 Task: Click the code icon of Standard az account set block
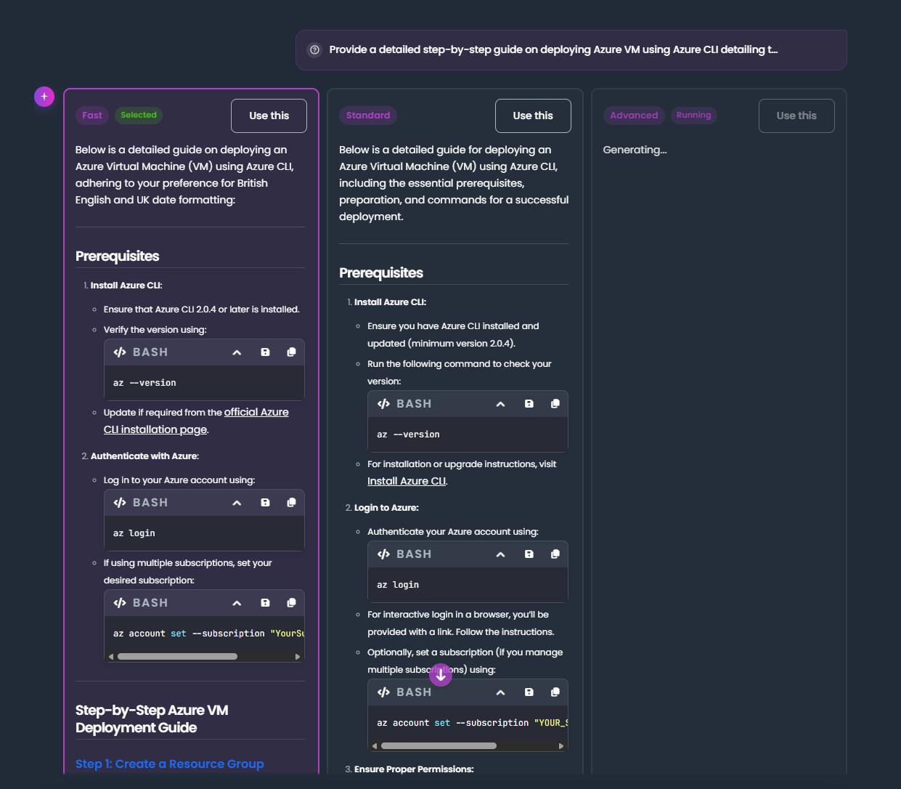(383, 692)
